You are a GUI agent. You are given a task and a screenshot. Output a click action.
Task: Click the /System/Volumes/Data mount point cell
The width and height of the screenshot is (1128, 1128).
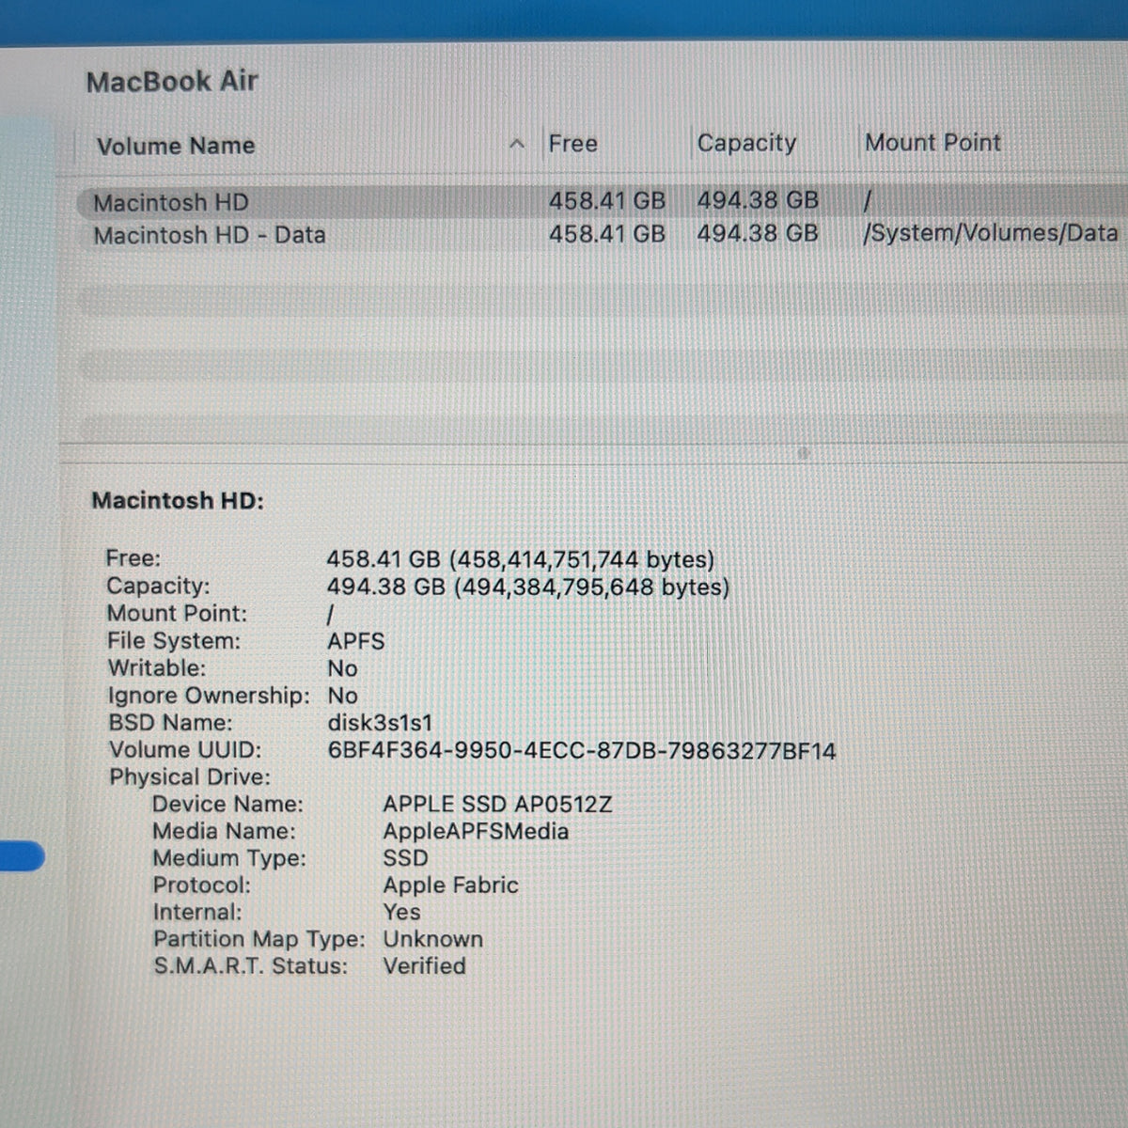click(991, 233)
